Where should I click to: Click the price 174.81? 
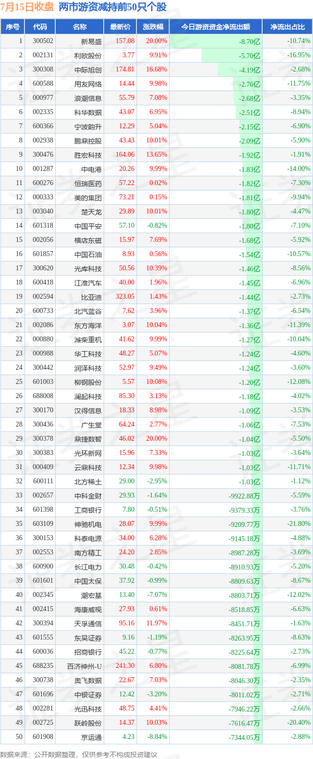tap(126, 70)
